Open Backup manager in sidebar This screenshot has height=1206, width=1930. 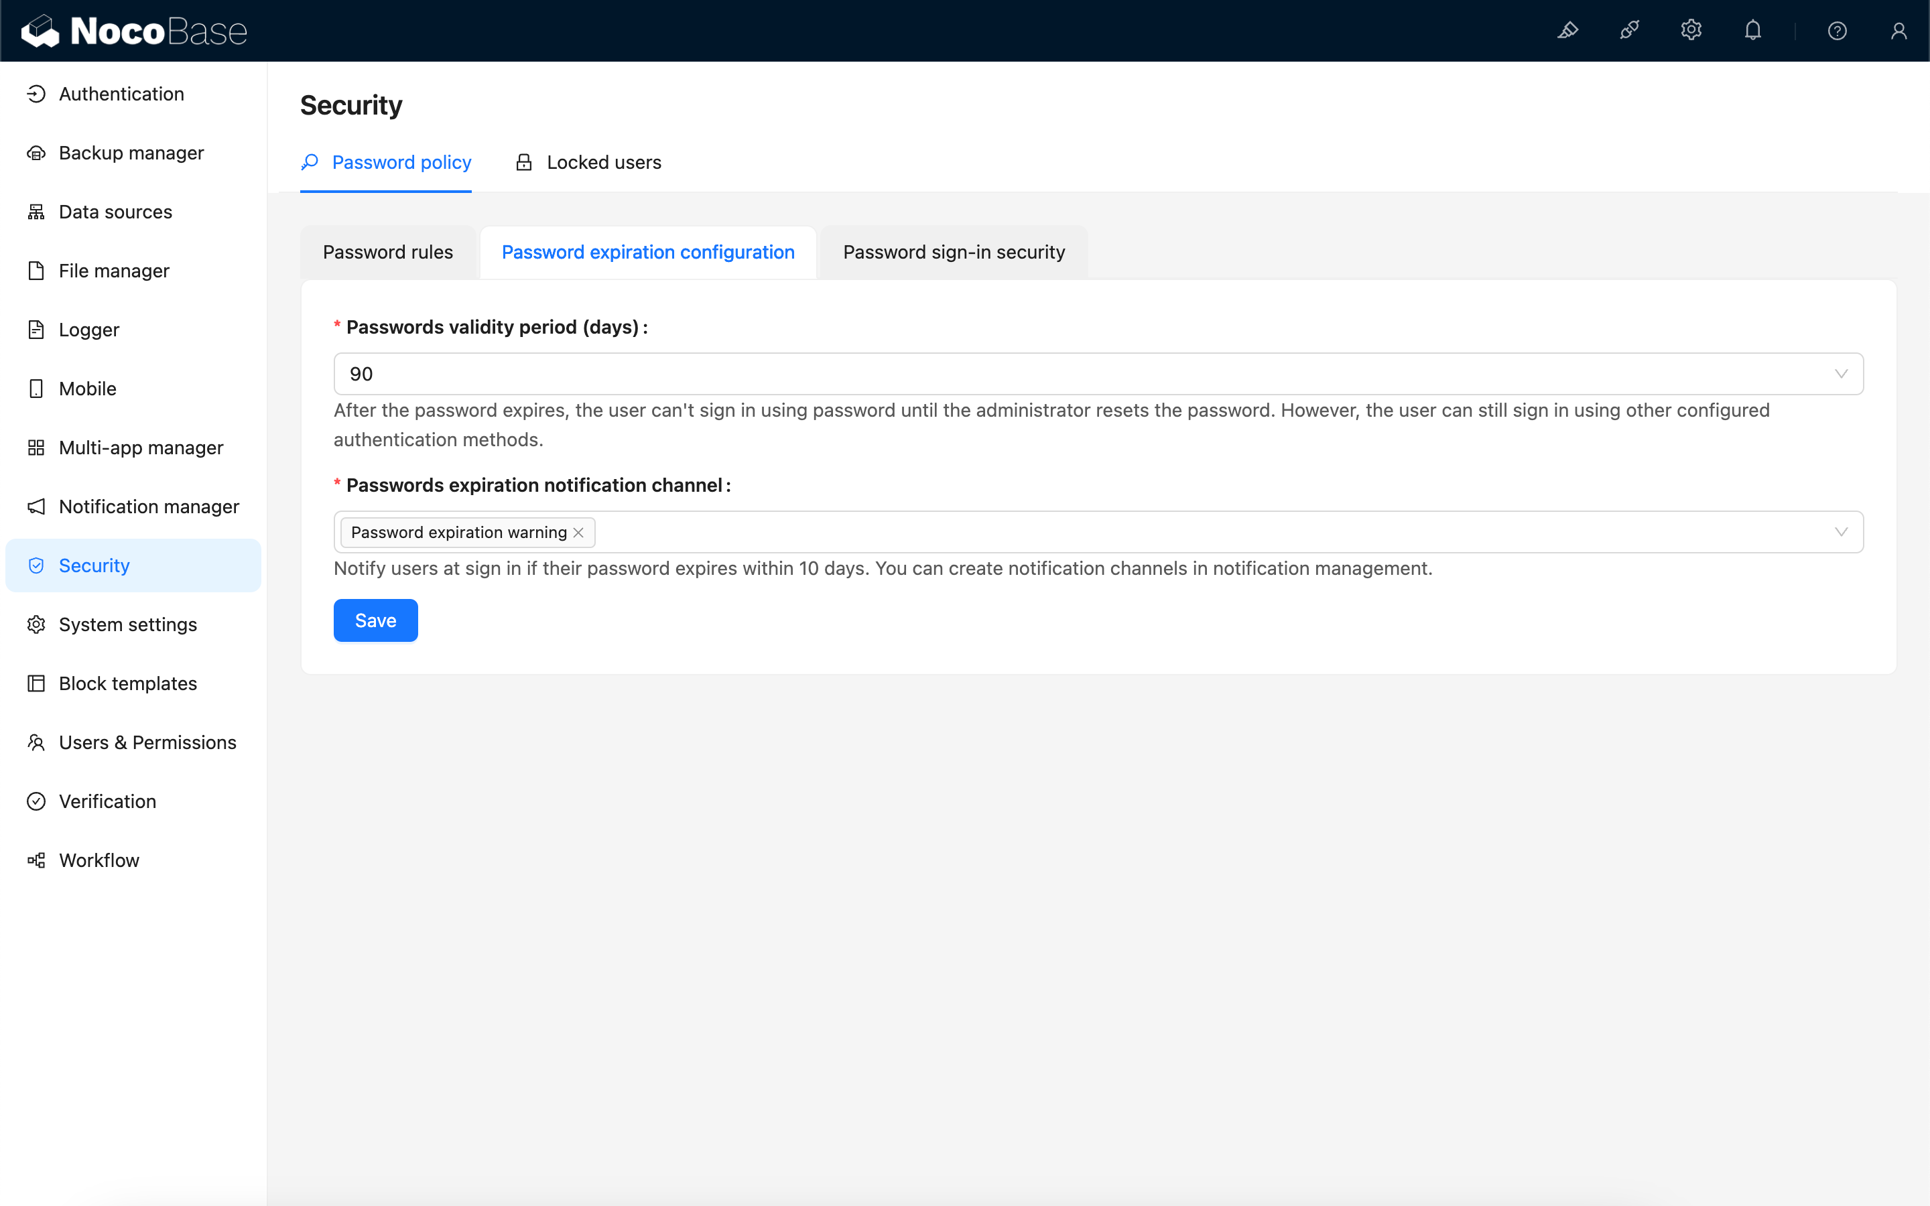tap(131, 153)
